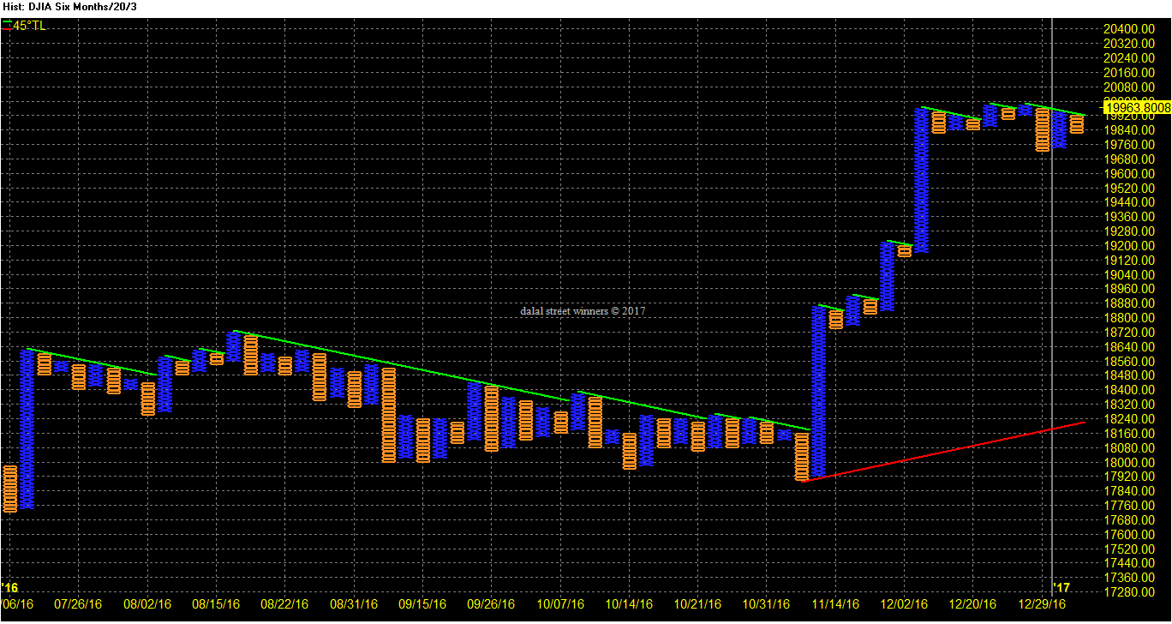Screen dimensions: 1172x624
Task: Select the 08/22/16 date label
Action: point(285,603)
